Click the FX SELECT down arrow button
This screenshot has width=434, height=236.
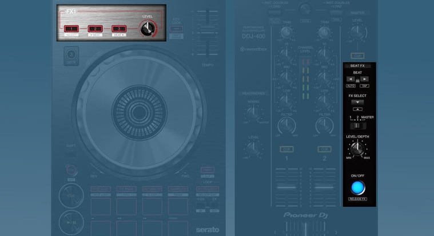click(357, 102)
